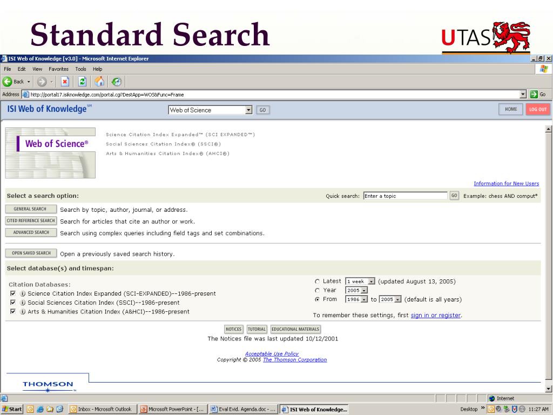Click the page icon in the Address bar
This screenshot has width=553, height=415.
(25, 95)
